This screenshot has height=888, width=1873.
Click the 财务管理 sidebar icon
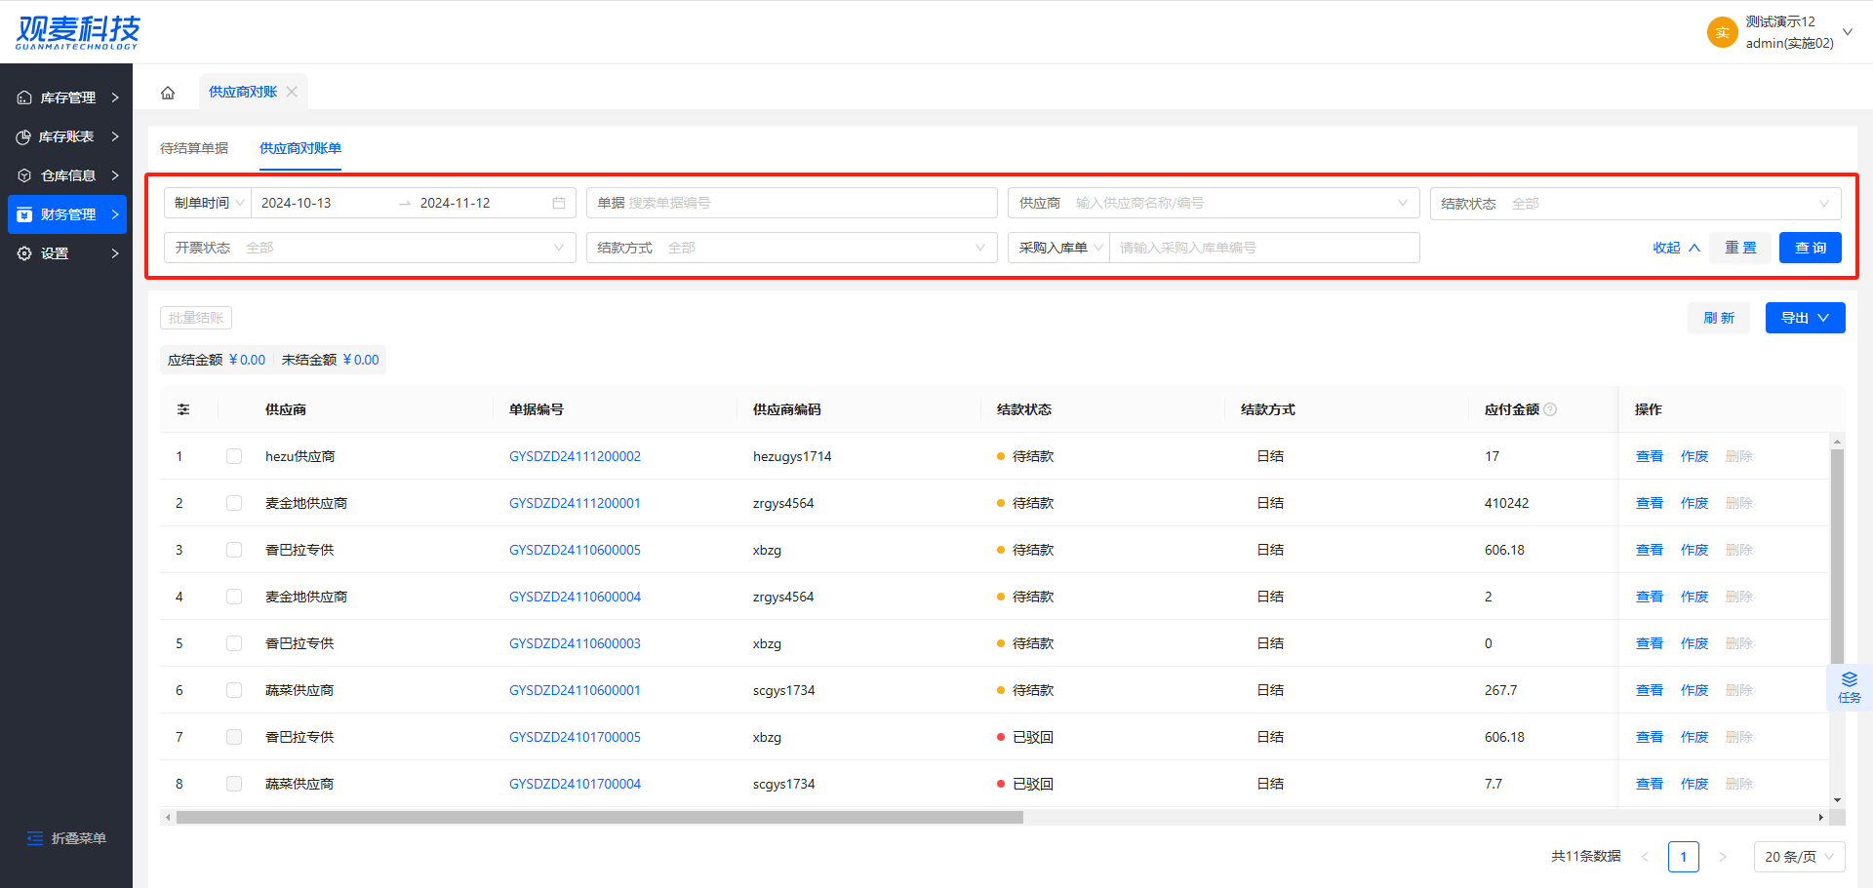24,214
